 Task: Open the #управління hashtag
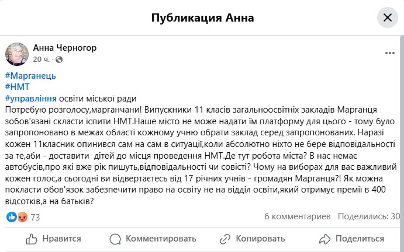(30, 98)
